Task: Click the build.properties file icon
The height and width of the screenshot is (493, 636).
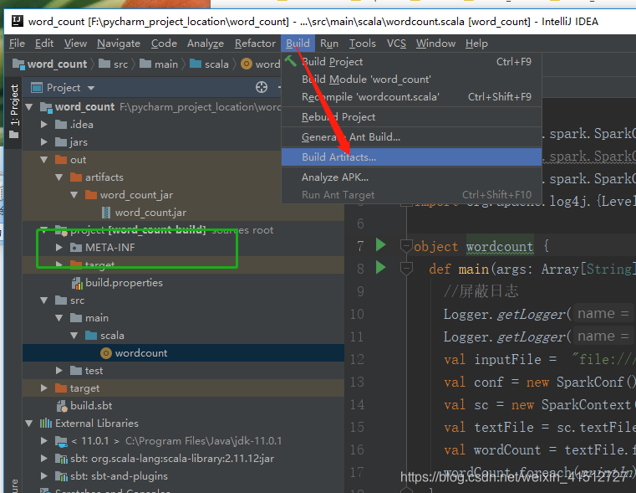Action: 77,283
